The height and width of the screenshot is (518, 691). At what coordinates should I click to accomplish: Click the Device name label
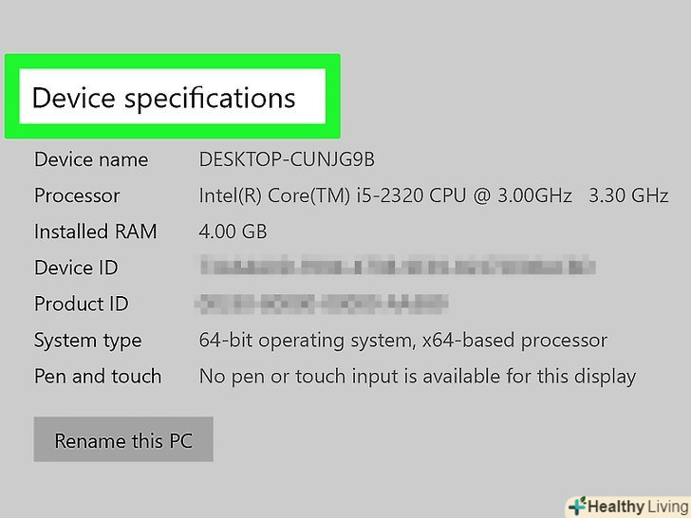[x=91, y=159]
